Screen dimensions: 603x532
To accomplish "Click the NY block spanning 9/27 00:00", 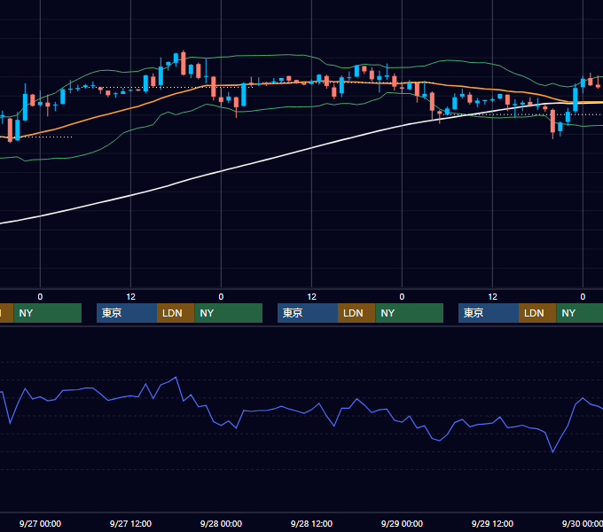I will [48, 313].
